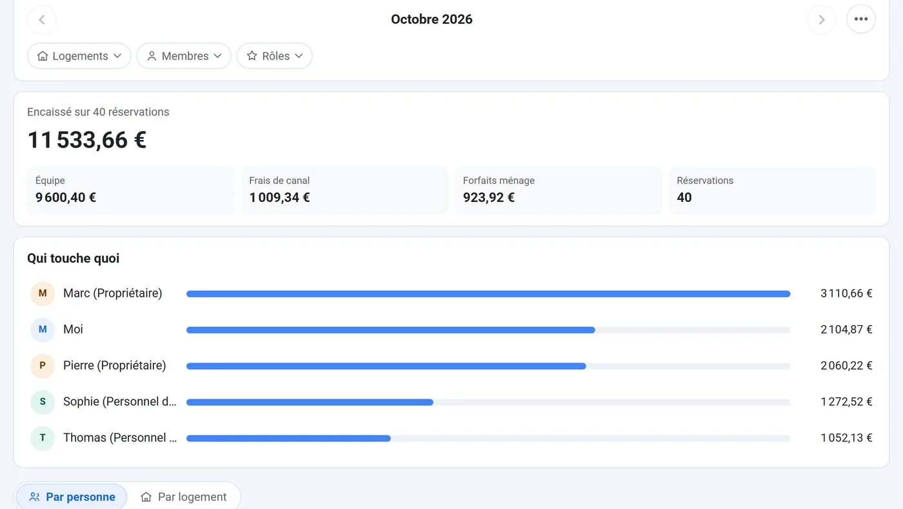Click the Octobre 2026 month title
The image size is (903, 509).
click(432, 19)
